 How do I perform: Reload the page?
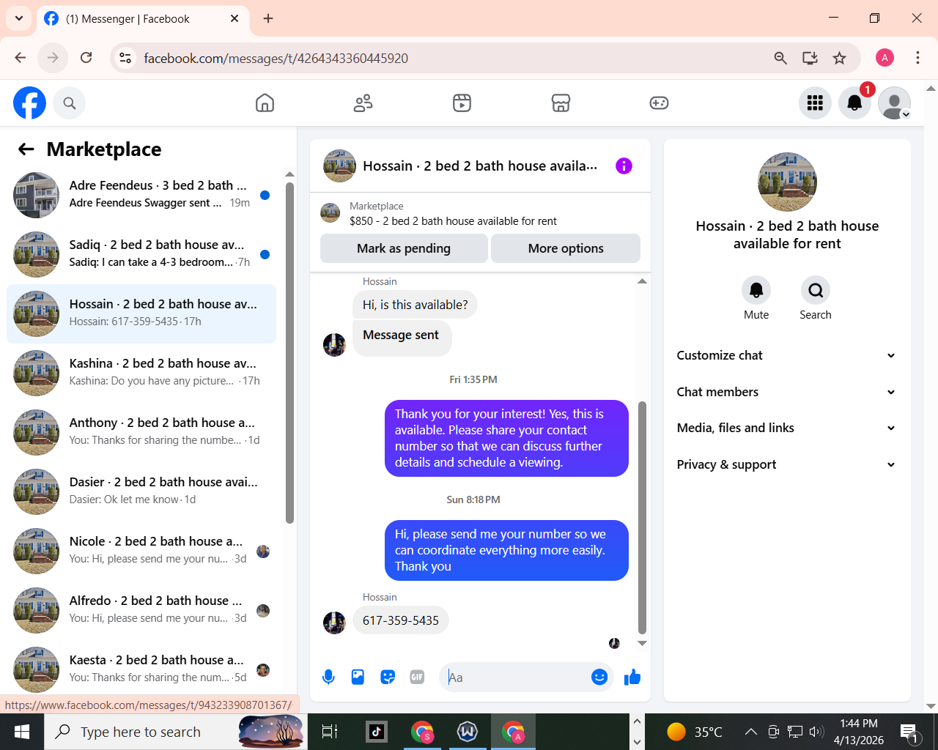[86, 58]
